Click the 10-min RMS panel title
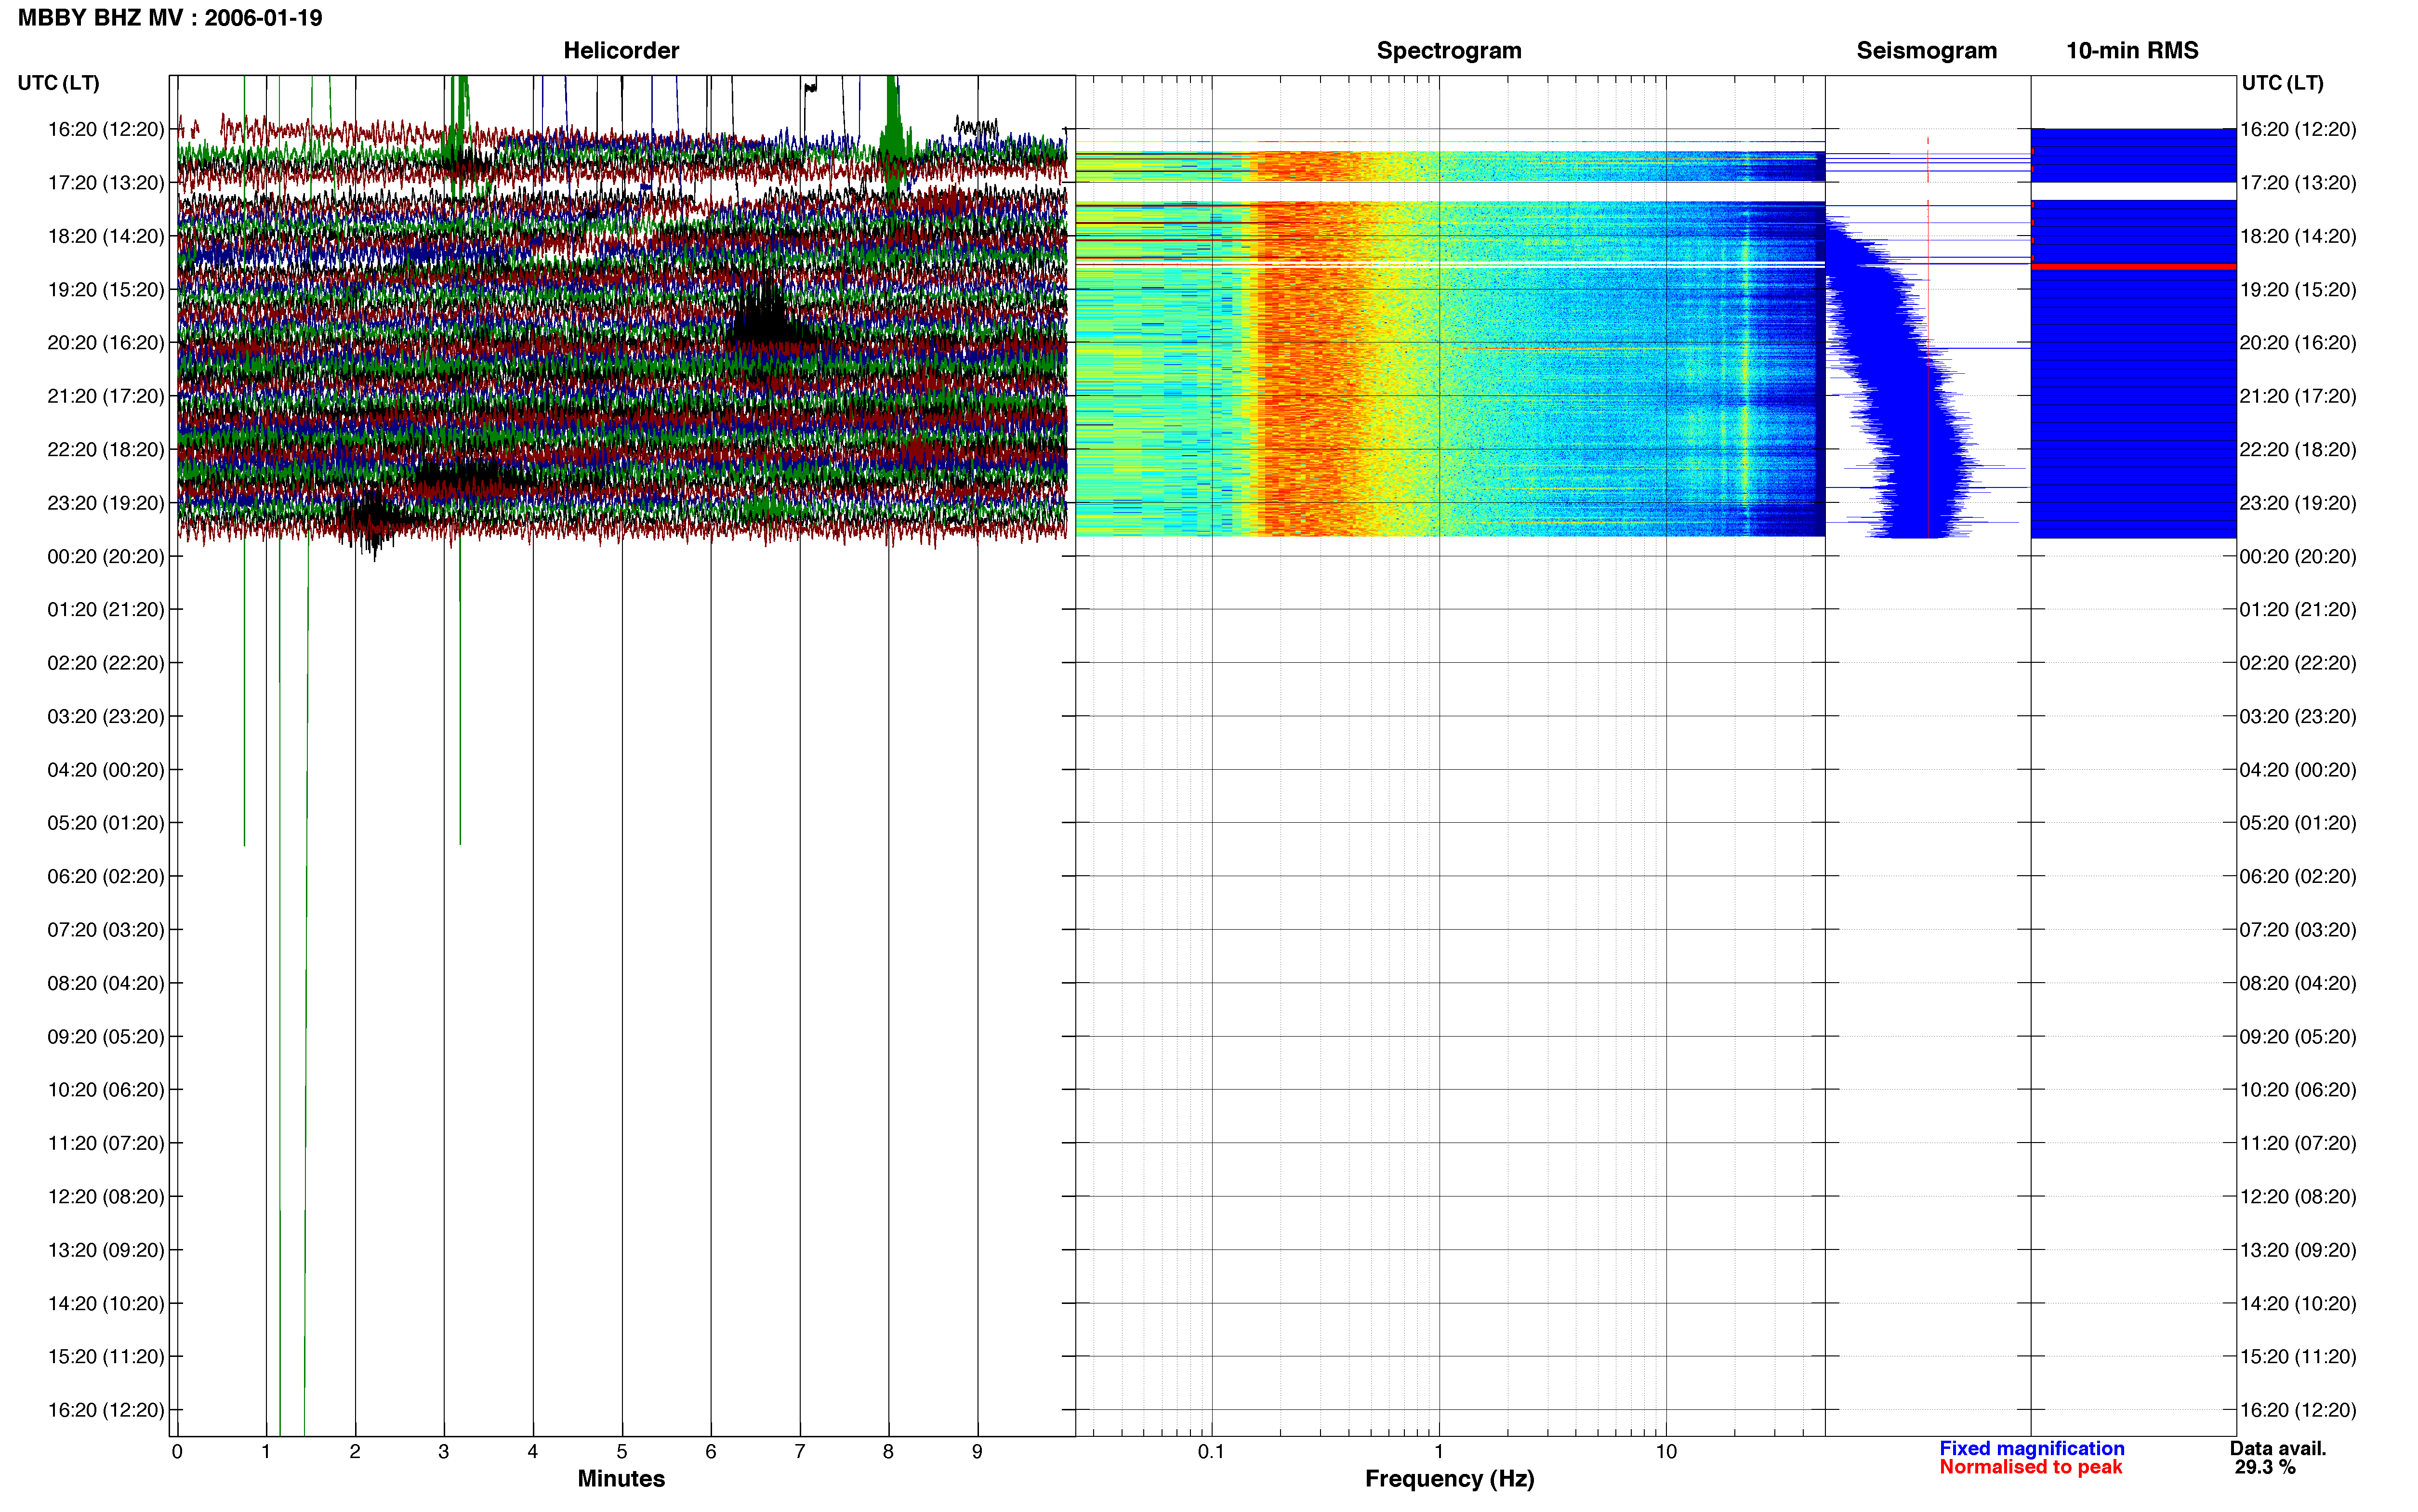This screenshot has width=2418, height=1512. pos(2132,50)
